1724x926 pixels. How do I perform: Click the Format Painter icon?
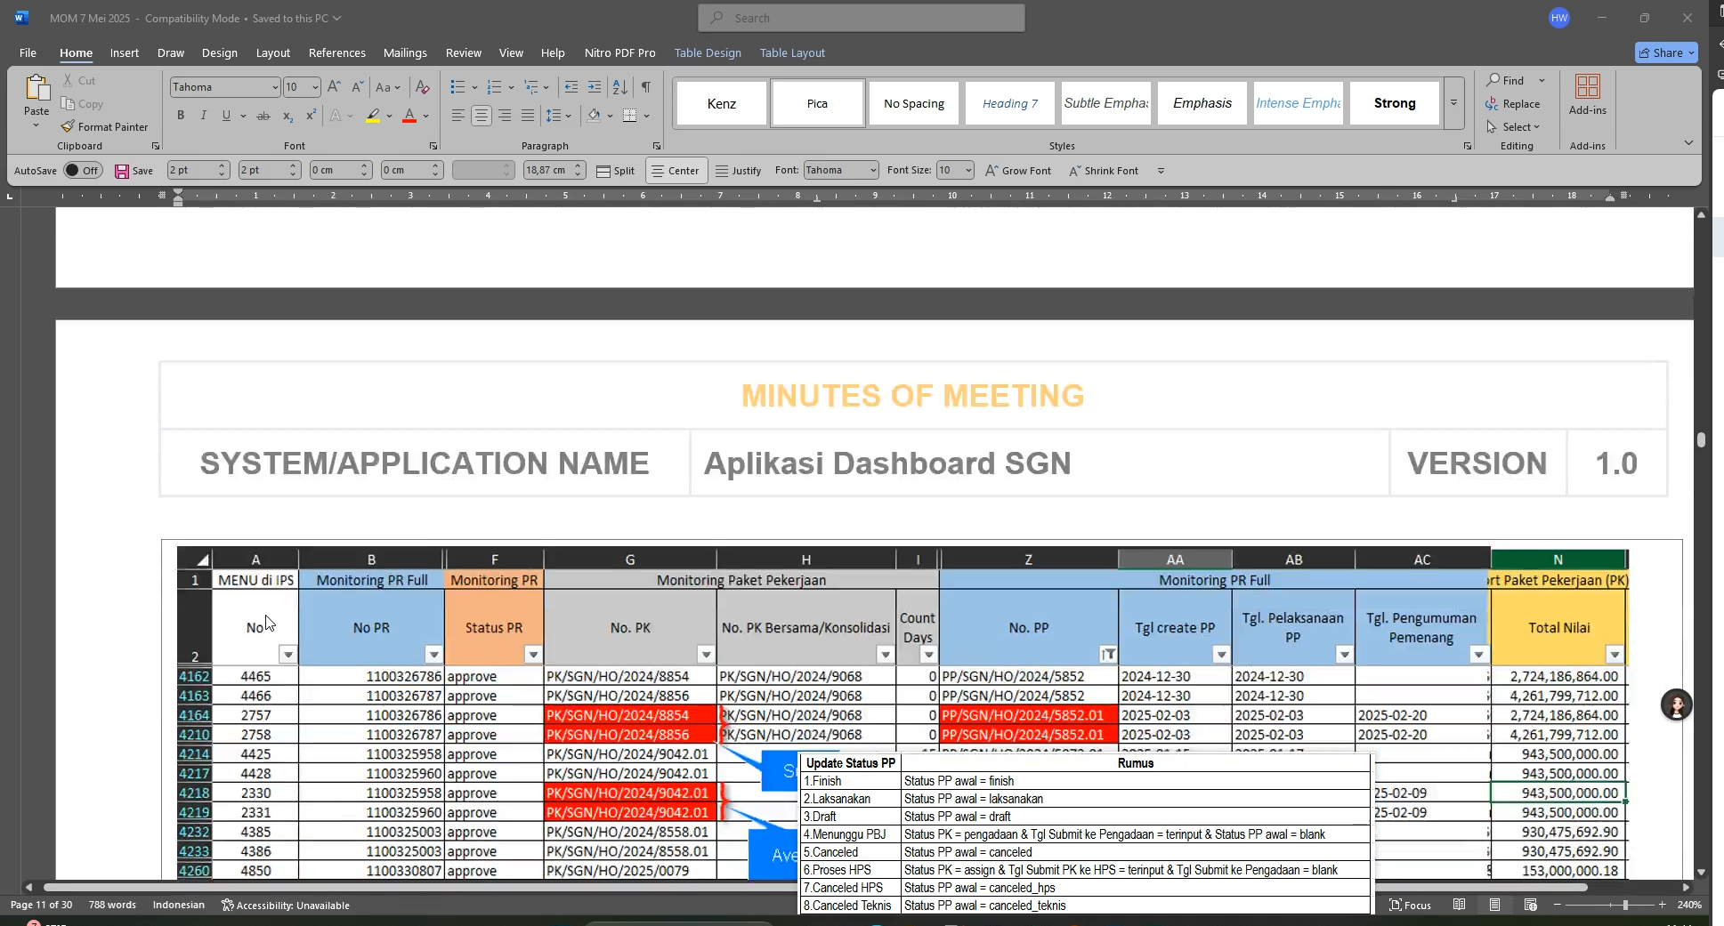click(69, 127)
